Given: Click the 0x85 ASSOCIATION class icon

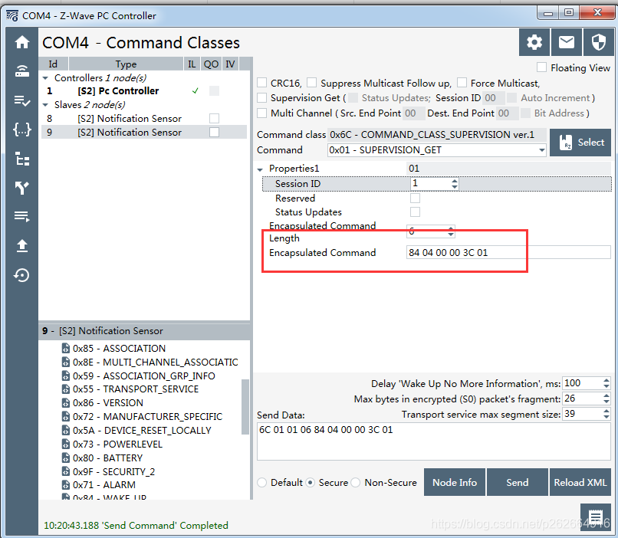Looking at the screenshot, I should pyautogui.click(x=66, y=348).
